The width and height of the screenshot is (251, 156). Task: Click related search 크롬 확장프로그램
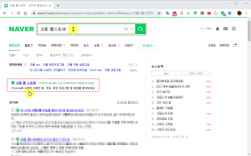(x=53, y=65)
